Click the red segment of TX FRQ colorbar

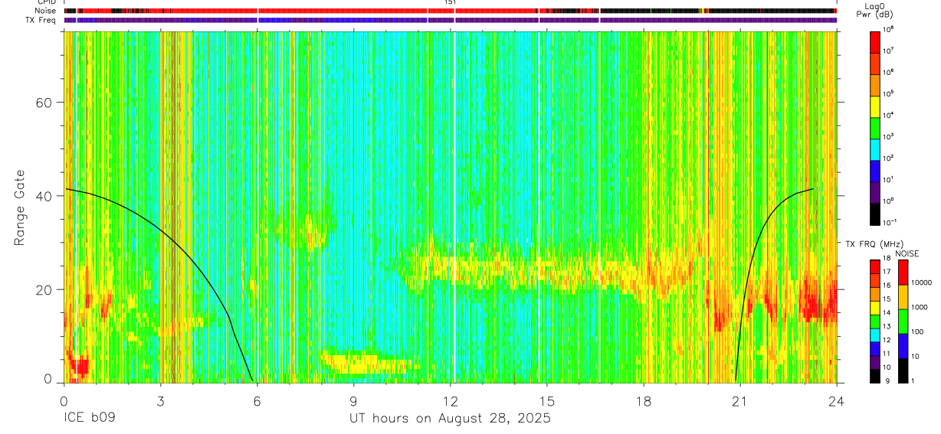(x=874, y=267)
